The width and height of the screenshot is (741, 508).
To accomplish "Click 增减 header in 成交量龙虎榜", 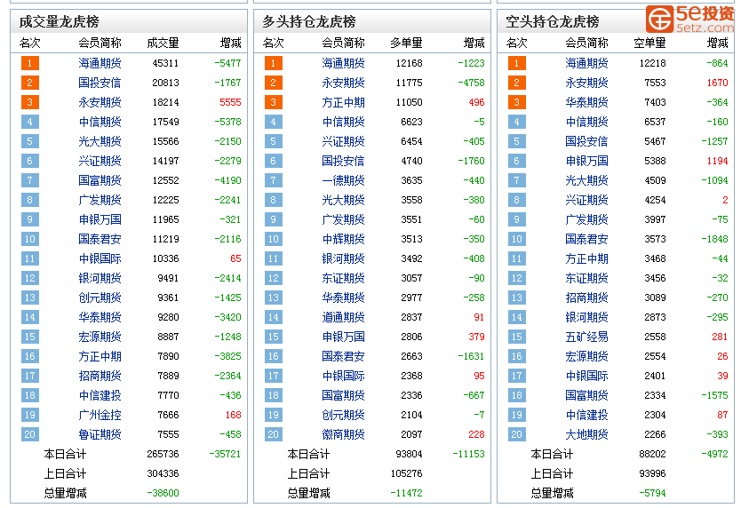I will pyautogui.click(x=231, y=43).
